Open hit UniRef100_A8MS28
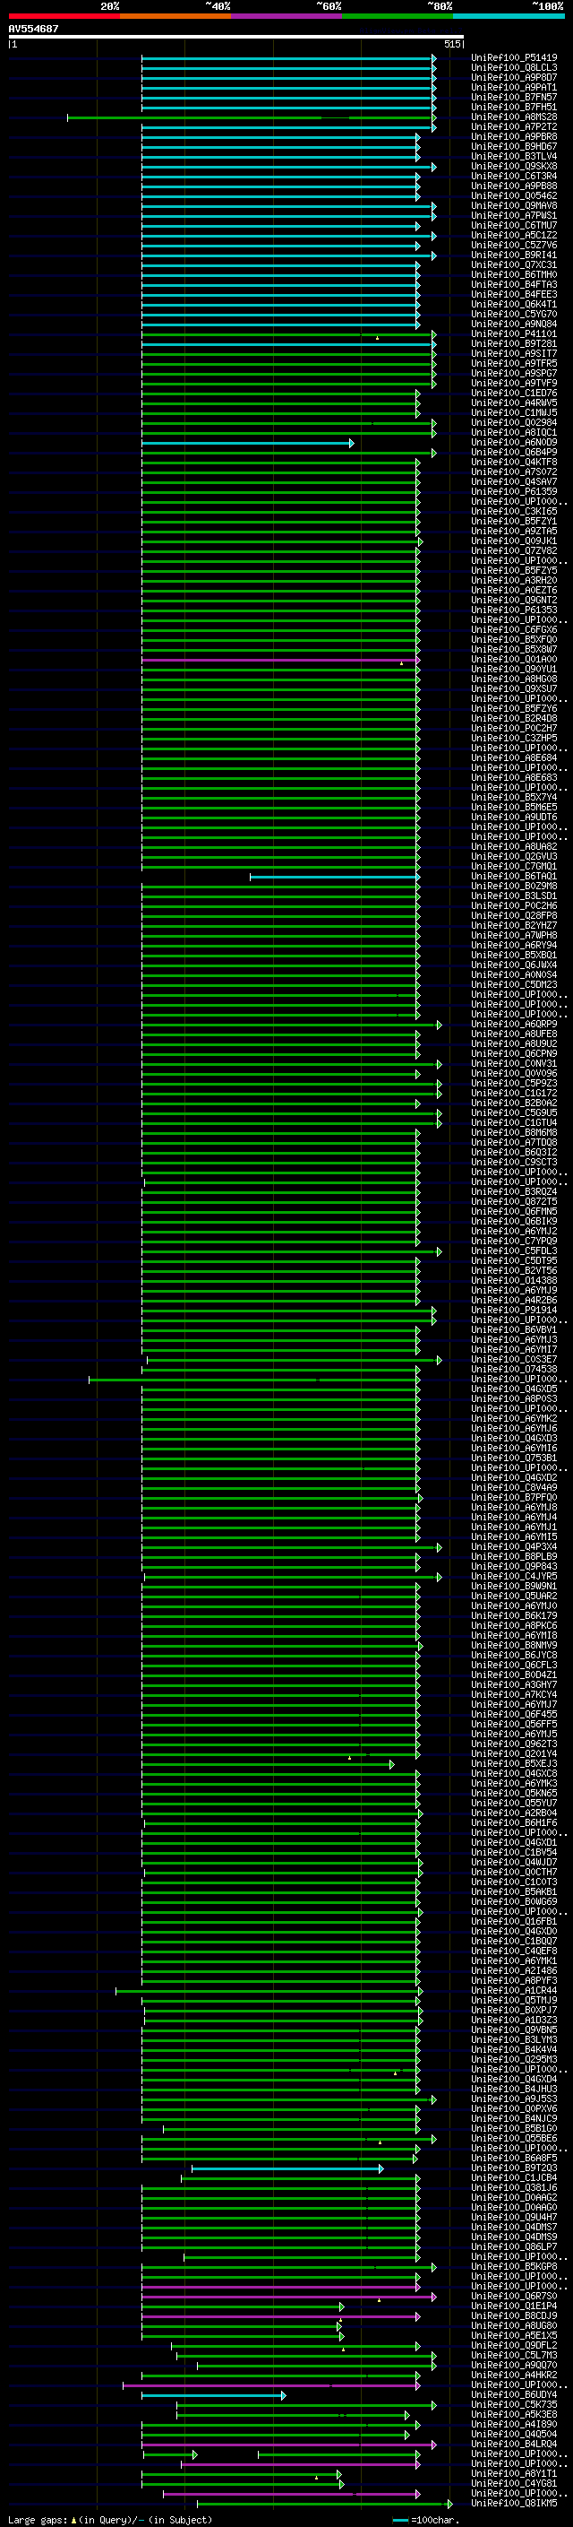Viewport: 573px width, 2527px height. (514, 117)
